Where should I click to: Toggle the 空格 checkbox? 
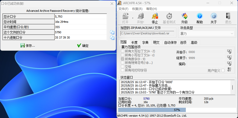point(122,67)
